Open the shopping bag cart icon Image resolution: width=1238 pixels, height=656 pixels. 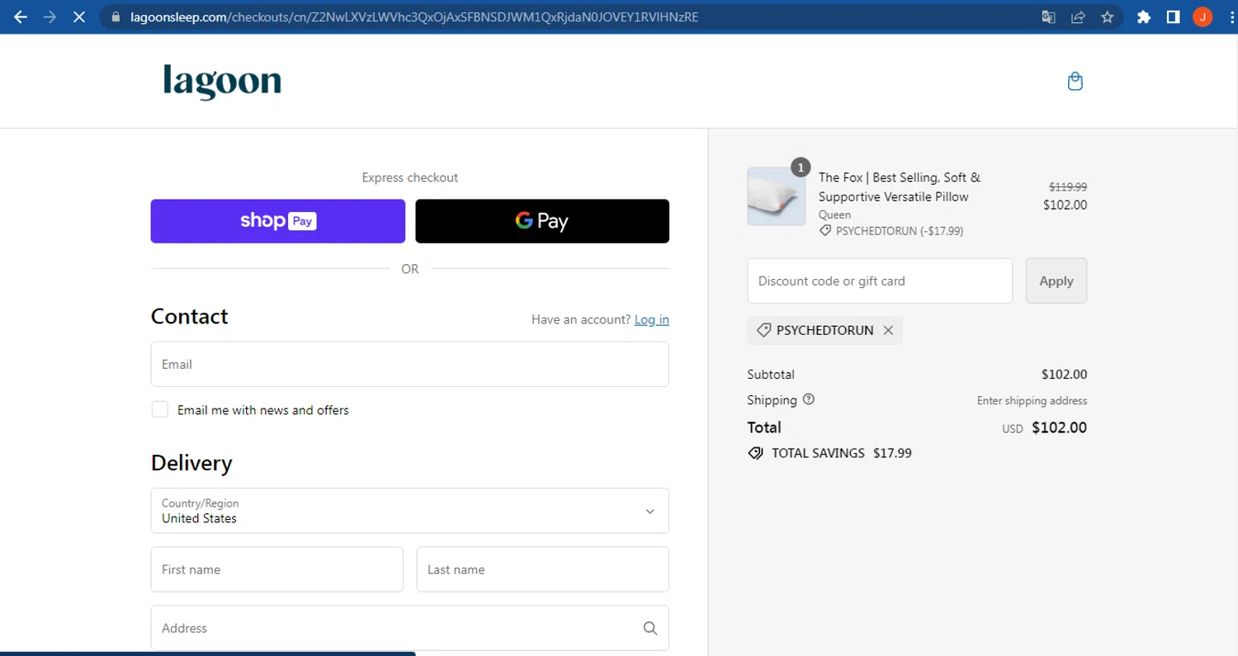(x=1075, y=81)
